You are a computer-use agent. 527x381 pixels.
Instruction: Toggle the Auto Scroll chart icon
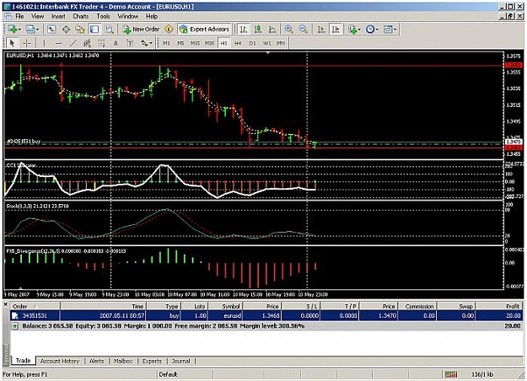click(320, 30)
